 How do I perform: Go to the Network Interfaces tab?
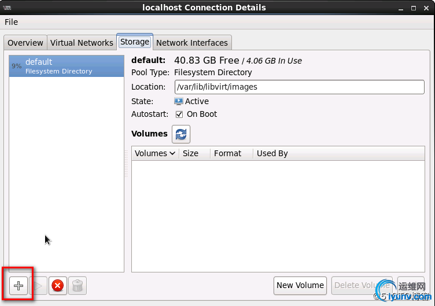192,43
